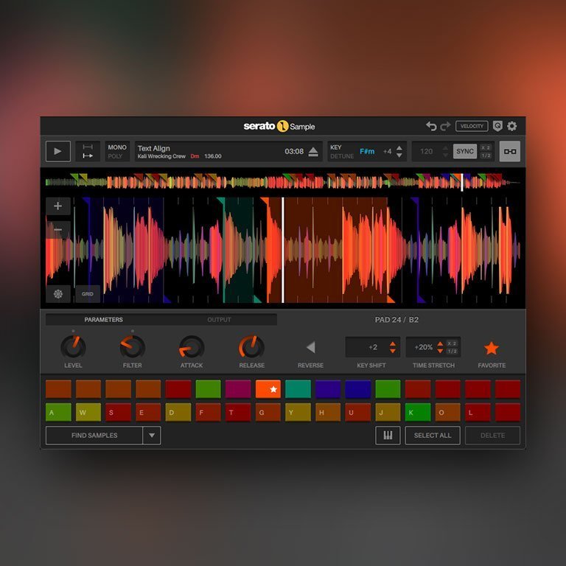The image size is (566, 566).
Task: Click the Text Align track title
Action: point(153,148)
